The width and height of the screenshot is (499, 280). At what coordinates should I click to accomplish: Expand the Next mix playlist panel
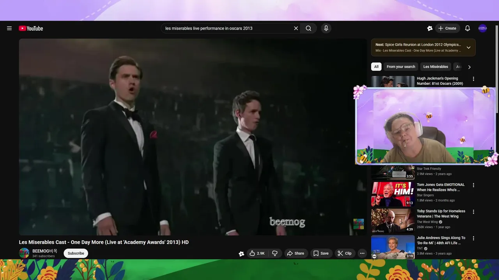click(x=469, y=47)
